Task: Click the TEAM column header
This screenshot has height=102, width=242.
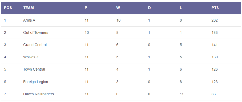Action: (x=29, y=8)
